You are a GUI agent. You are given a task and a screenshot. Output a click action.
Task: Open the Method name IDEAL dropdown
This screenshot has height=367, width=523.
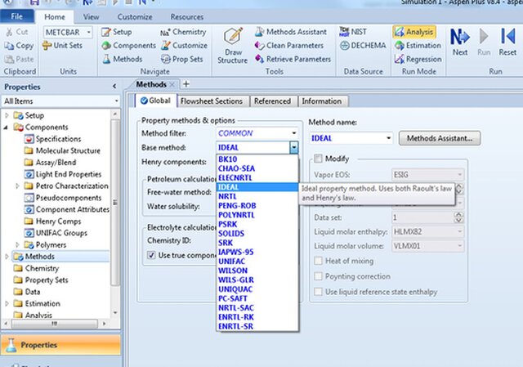[389, 138]
